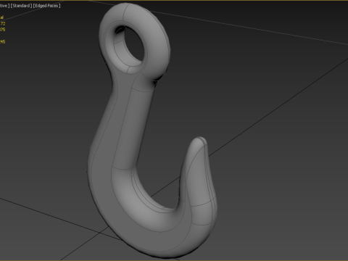Open the partially visible Perspective view label menu
This screenshot has height=261, width=348.
click(x=4, y=6)
